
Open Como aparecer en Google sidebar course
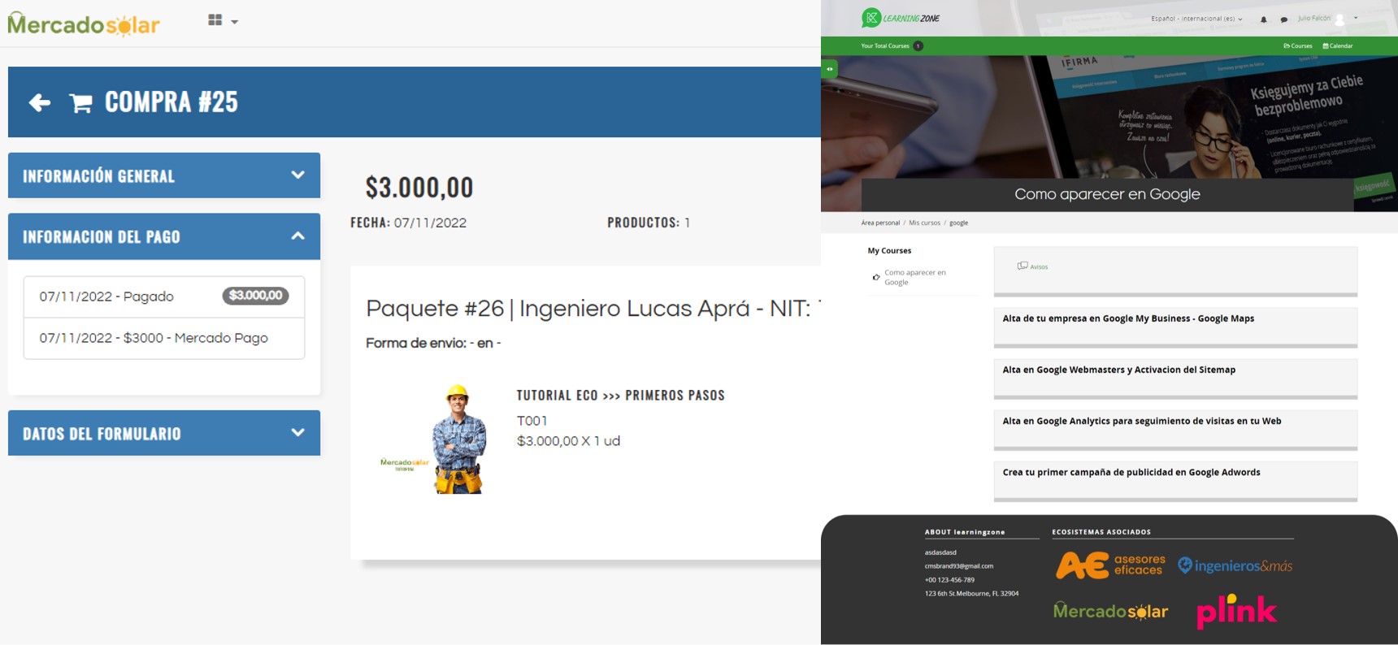point(914,277)
